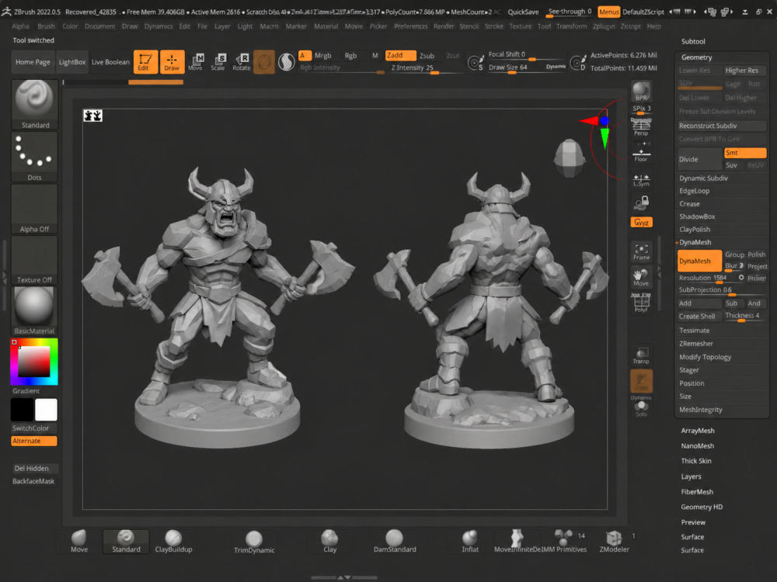Screen dimensions: 777x582
Task: Toggle Zsub sculpt mode
Action: [427, 55]
